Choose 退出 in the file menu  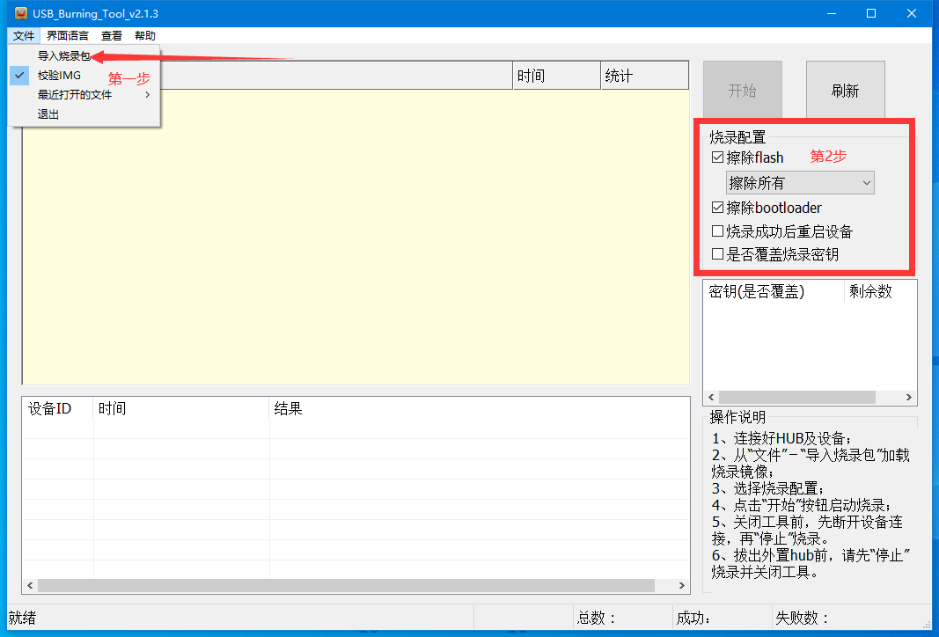coord(48,114)
